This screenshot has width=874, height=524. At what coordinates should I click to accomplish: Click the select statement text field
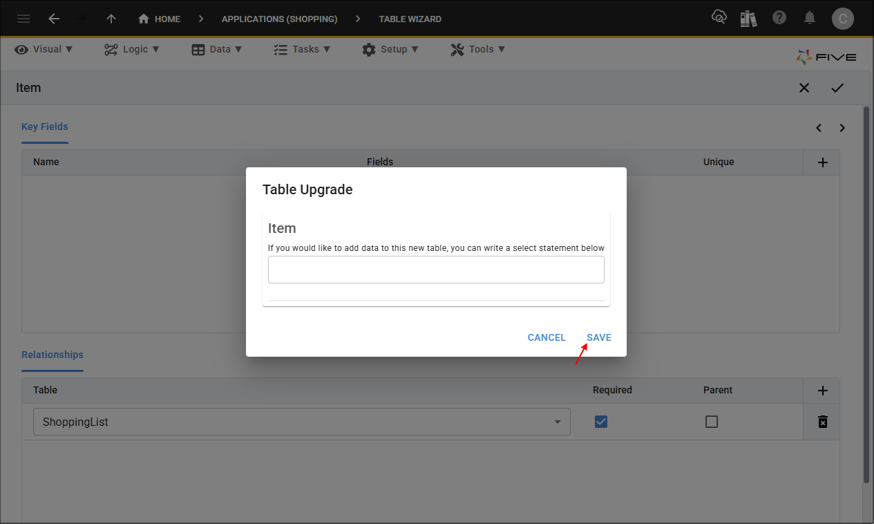coord(436,270)
